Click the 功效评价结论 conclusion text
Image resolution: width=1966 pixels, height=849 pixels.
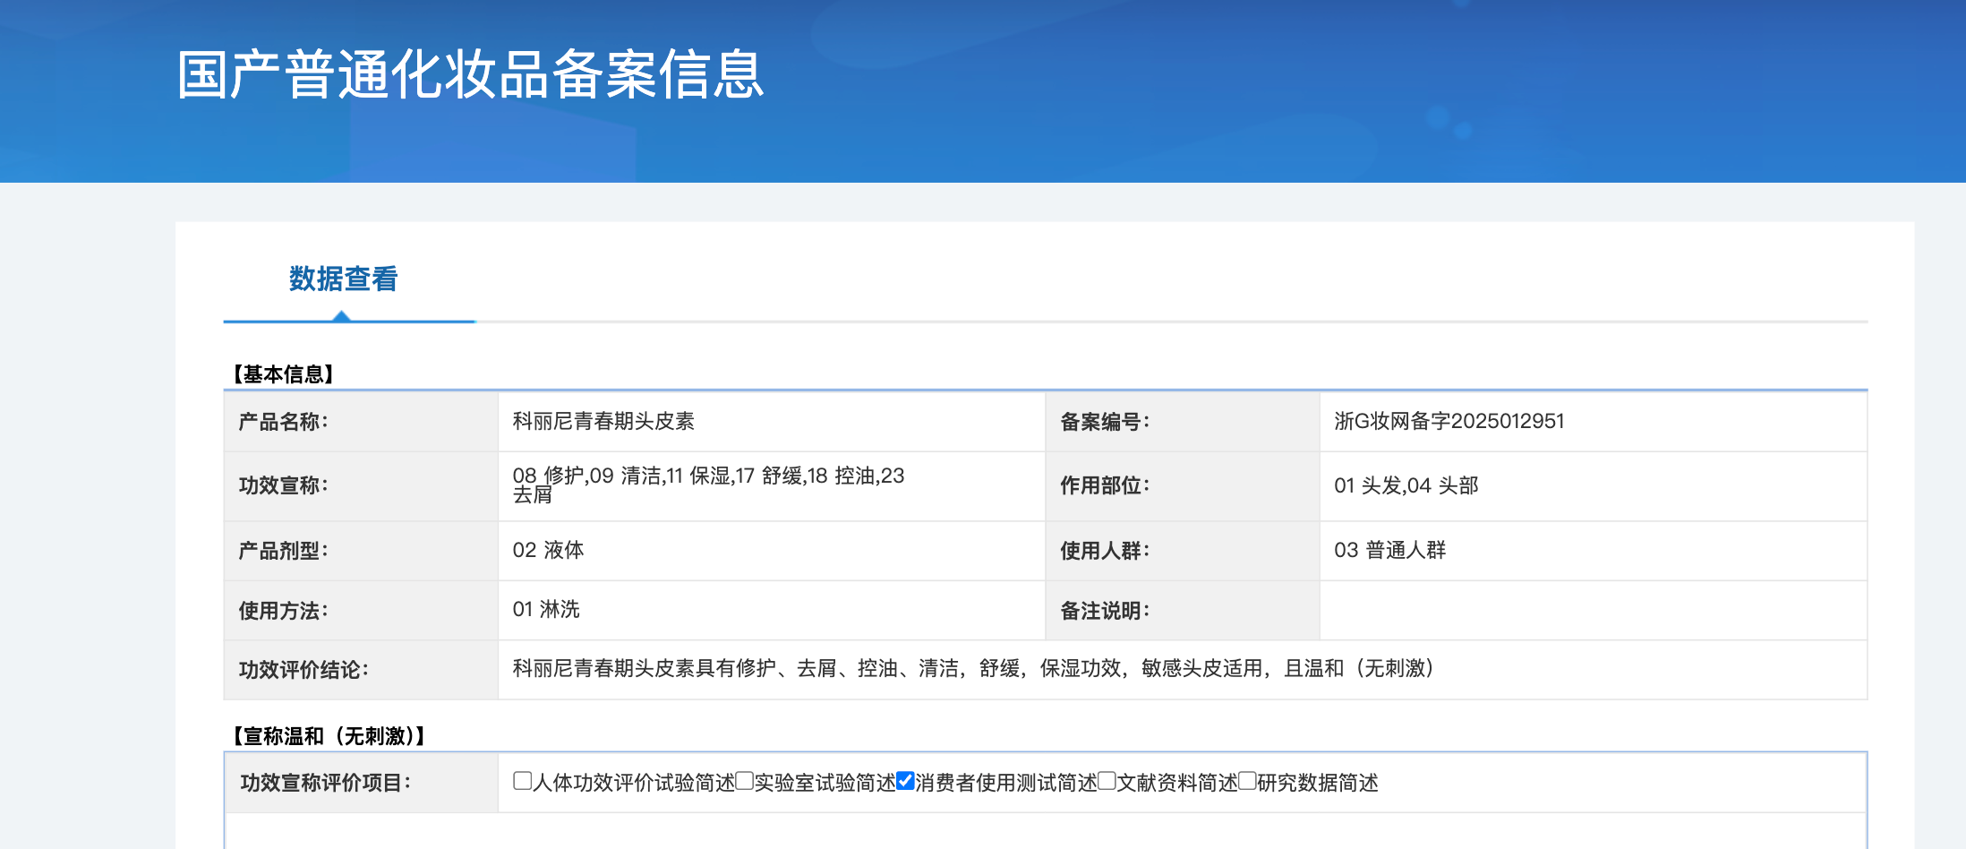973,668
